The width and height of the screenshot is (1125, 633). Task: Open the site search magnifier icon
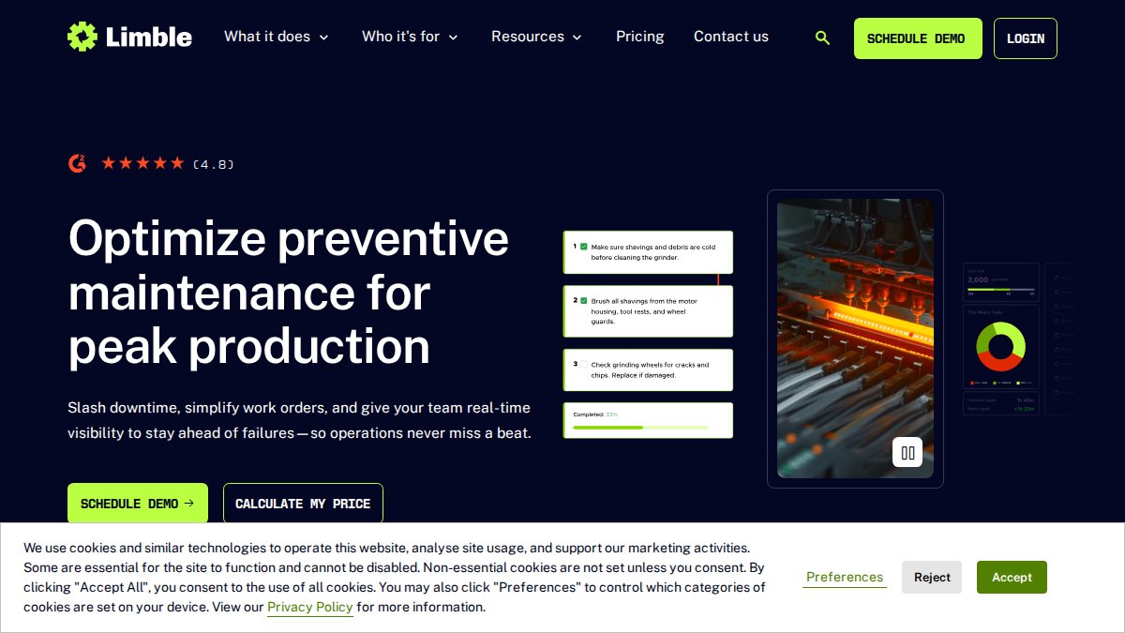pyautogui.click(x=822, y=38)
